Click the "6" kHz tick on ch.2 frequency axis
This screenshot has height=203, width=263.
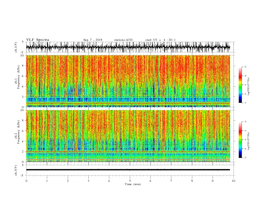(23, 131)
